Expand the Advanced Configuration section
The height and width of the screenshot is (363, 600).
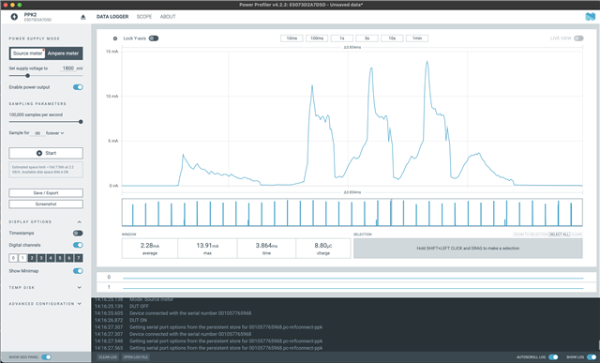pos(79,304)
